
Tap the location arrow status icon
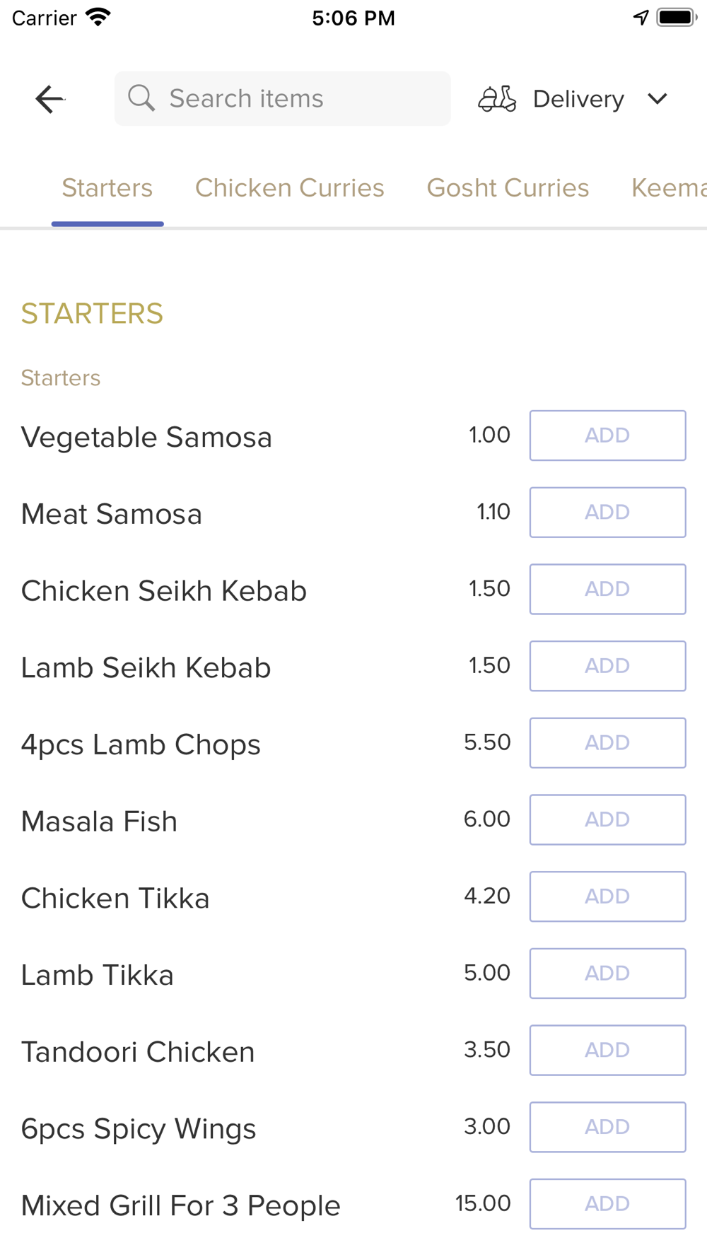pos(641,18)
